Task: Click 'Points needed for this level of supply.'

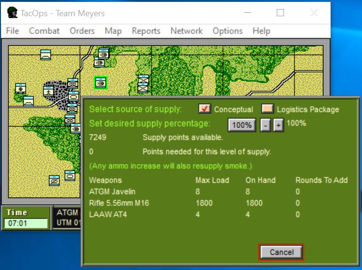Action: [207, 151]
